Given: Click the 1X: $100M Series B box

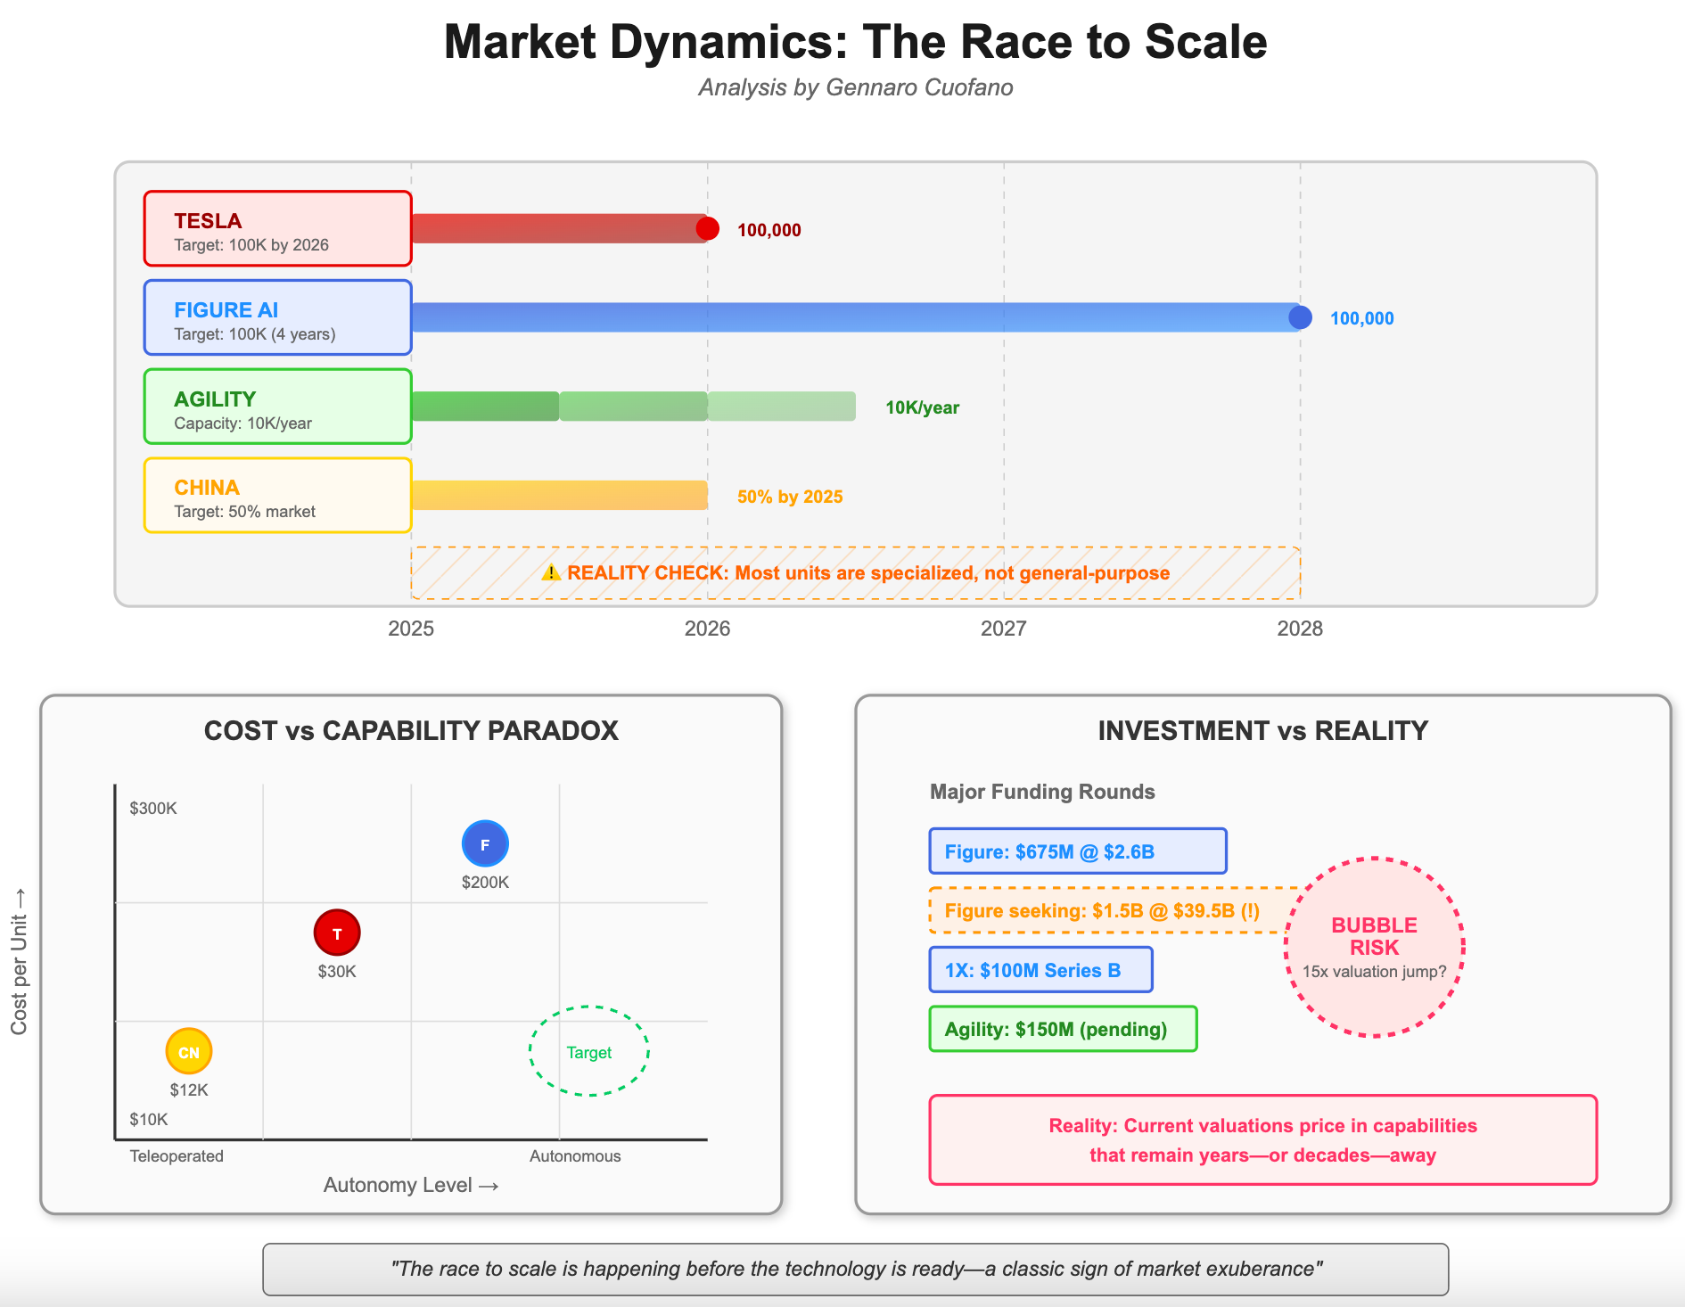Looking at the screenshot, I should 1040,969.
